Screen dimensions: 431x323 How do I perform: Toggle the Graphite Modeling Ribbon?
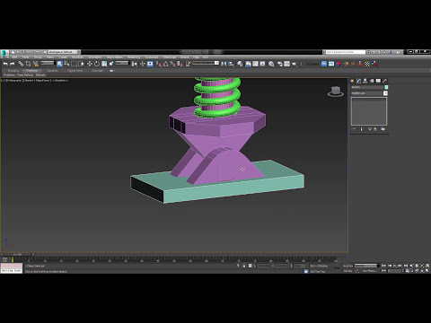tap(248, 64)
